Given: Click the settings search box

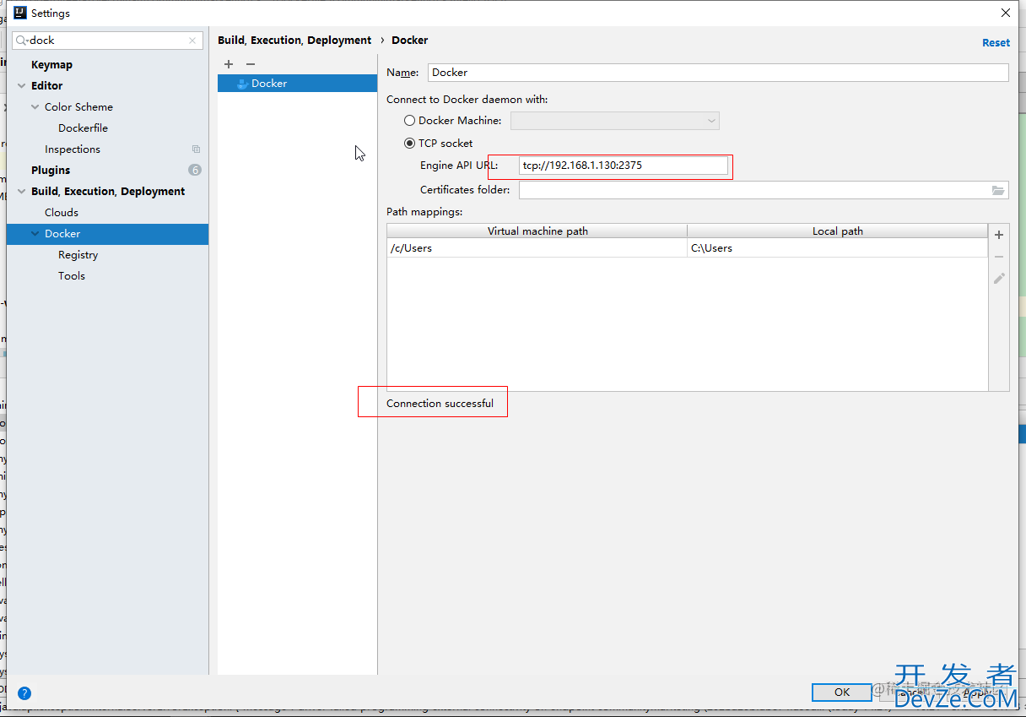Looking at the screenshot, I should click(107, 40).
